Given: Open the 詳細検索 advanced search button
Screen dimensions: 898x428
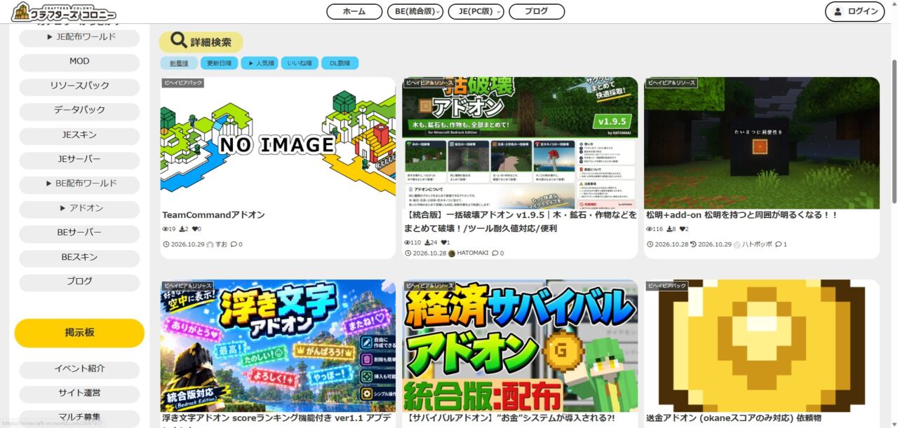Looking at the screenshot, I should (x=201, y=42).
